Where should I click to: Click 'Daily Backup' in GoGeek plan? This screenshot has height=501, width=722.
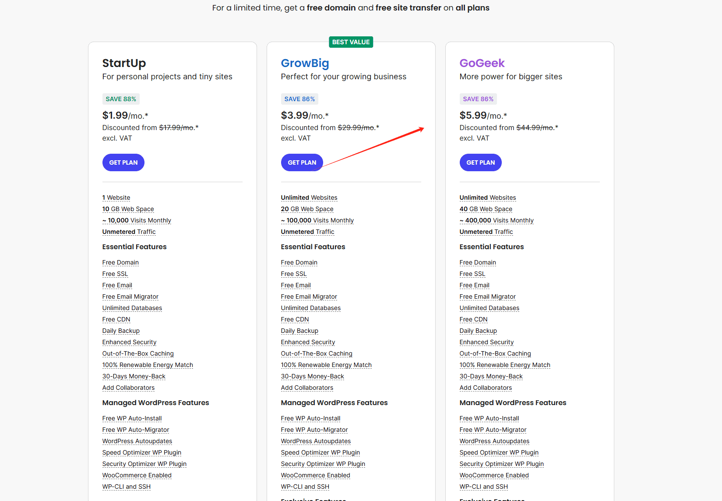click(478, 331)
